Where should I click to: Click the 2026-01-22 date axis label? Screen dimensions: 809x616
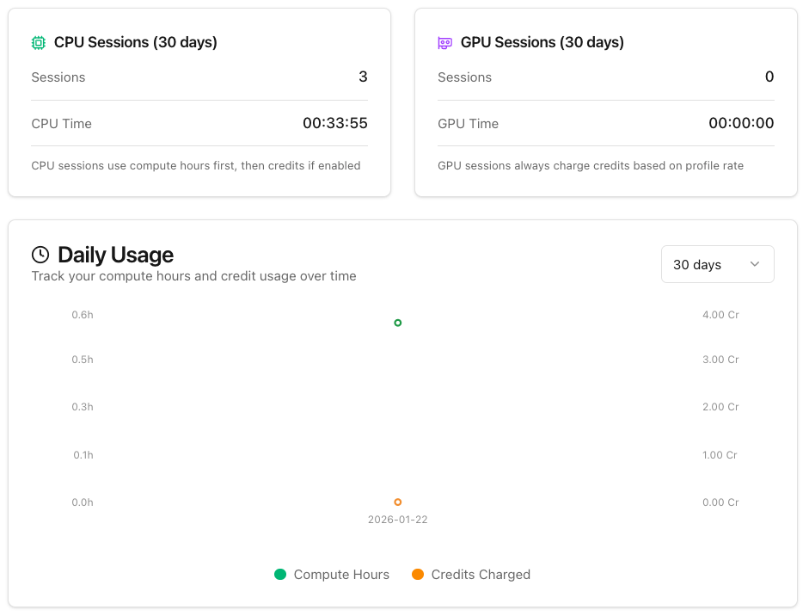coord(397,520)
